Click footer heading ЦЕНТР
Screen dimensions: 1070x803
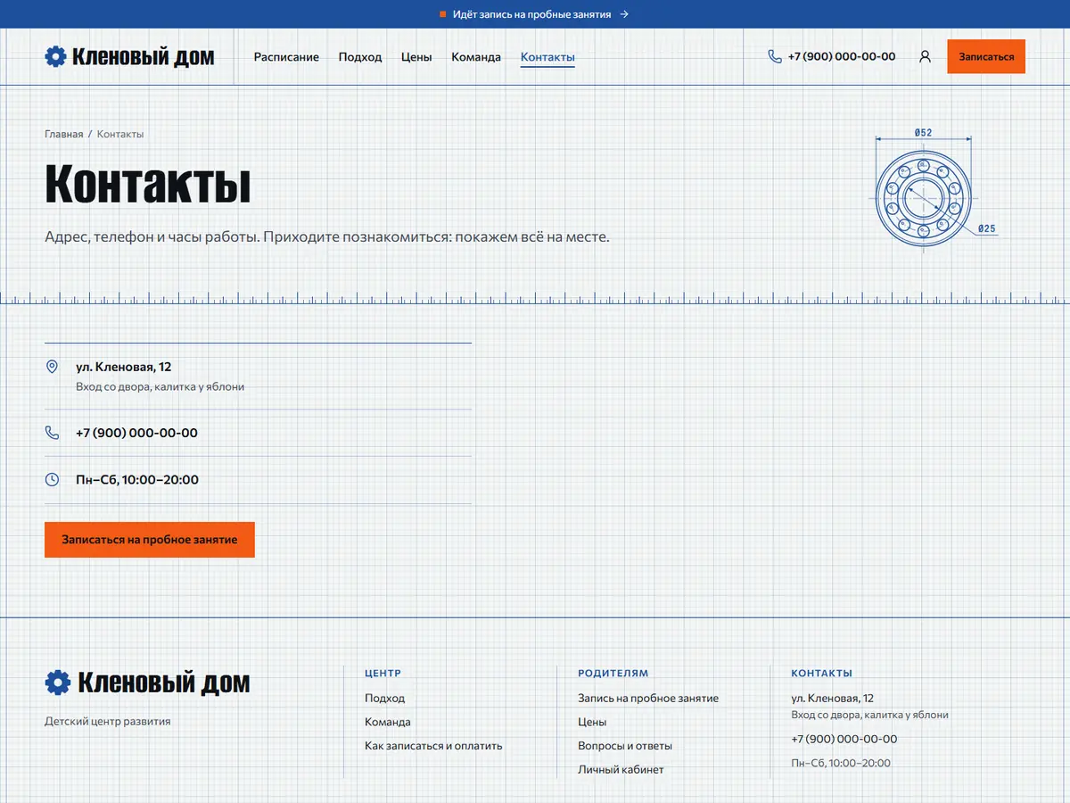383,673
